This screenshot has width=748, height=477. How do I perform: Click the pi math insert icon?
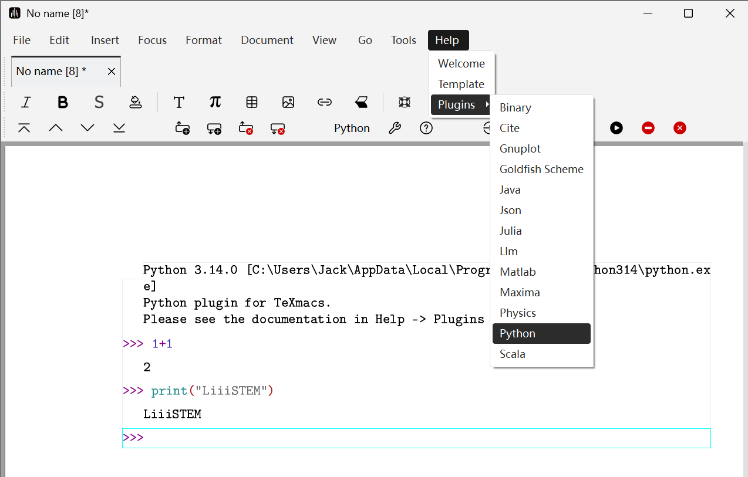coord(215,103)
